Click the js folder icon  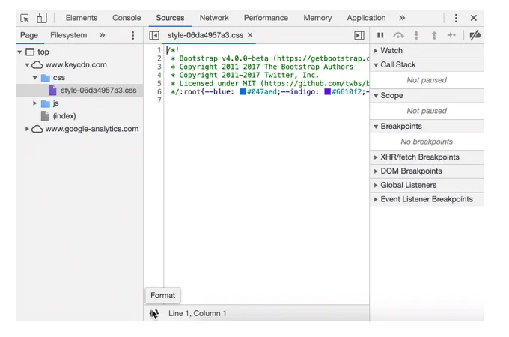point(46,103)
